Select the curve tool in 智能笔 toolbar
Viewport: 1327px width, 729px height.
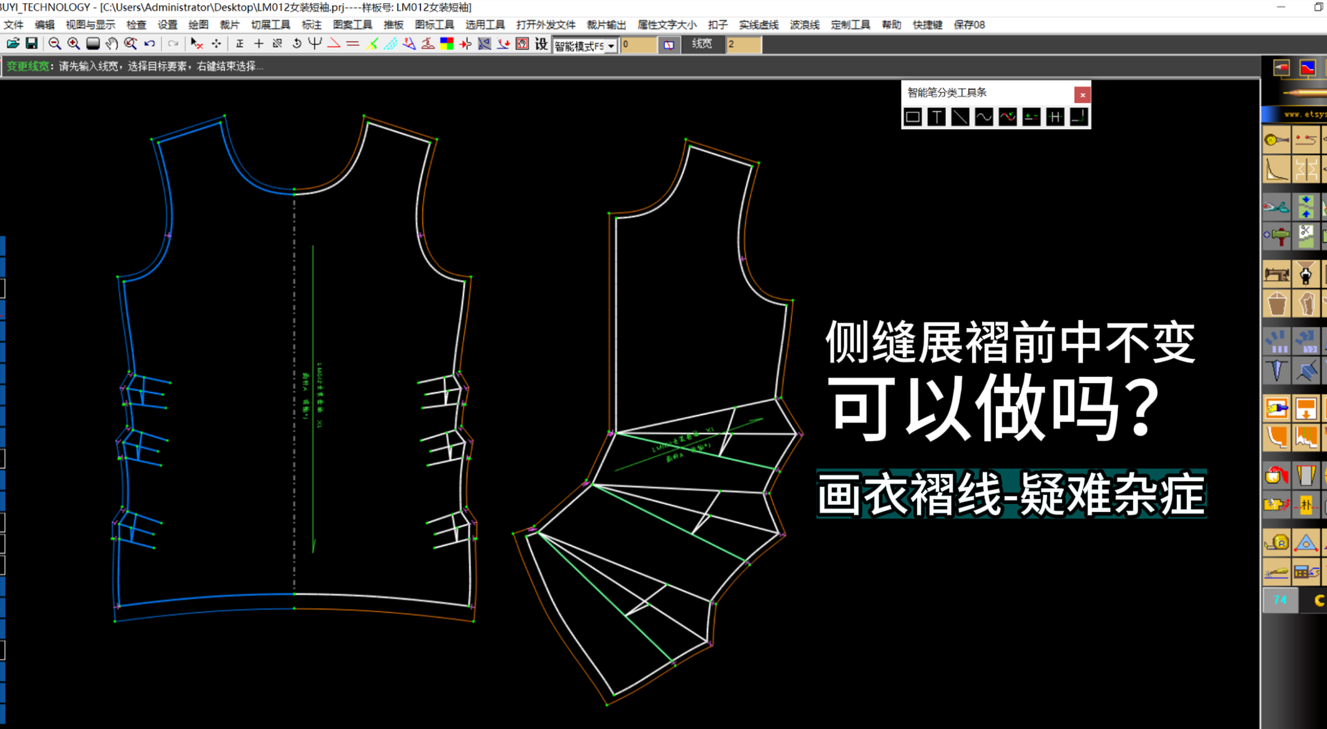(983, 117)
